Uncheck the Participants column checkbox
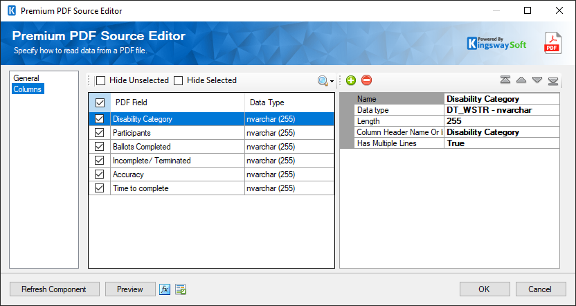The image size is (576, 306). tap(100, 133)
